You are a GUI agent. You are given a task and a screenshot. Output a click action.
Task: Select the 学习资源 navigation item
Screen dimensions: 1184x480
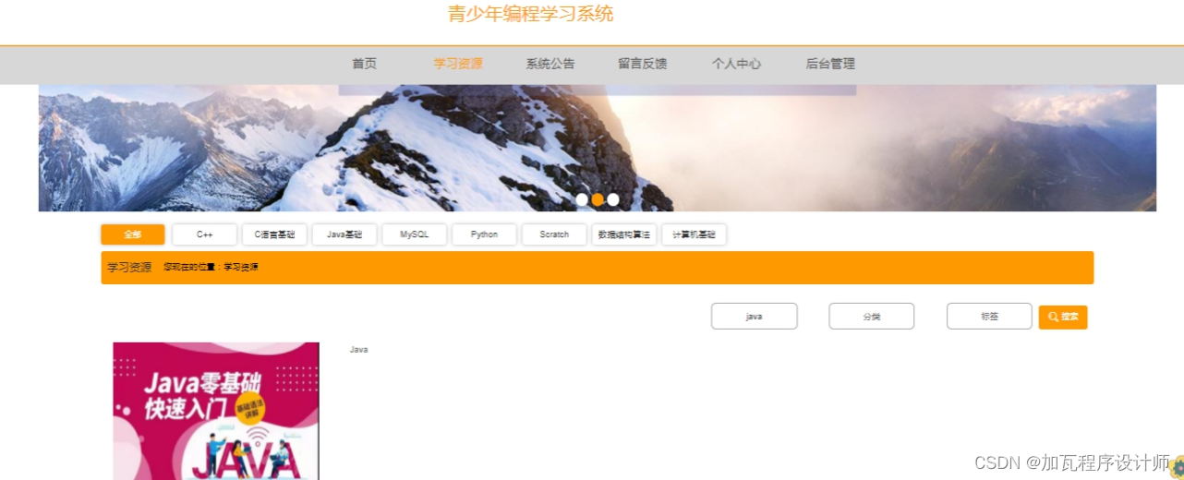coord(458,64)
